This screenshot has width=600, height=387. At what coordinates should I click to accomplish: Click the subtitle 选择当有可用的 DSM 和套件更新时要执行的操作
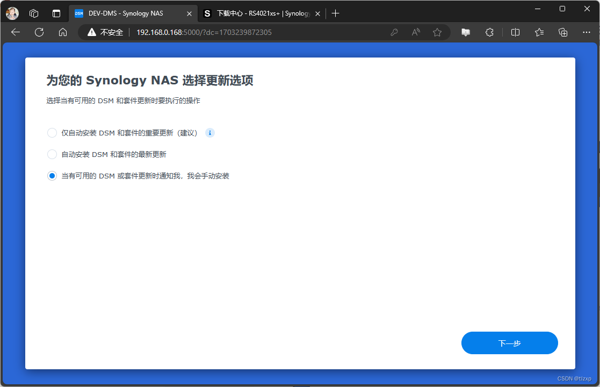point(123,101)
